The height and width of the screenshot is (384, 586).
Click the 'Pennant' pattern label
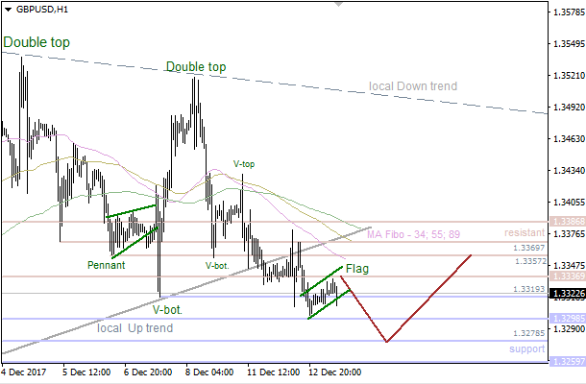click(106, 264)
